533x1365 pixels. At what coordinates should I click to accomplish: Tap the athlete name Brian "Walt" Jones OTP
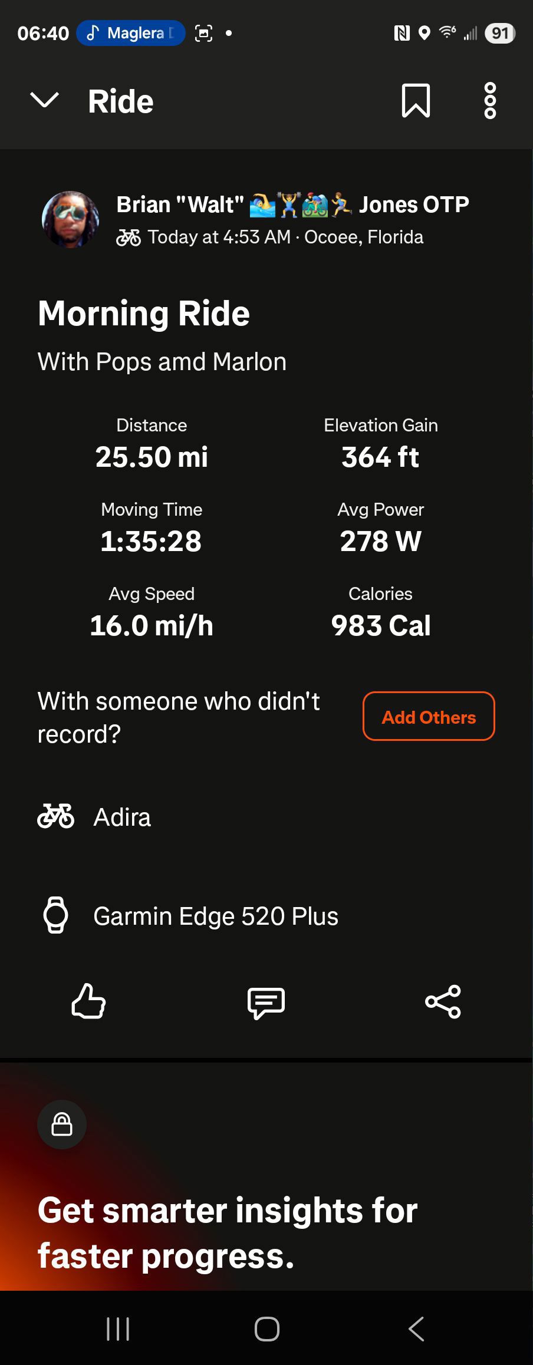(x=292, y=205)
